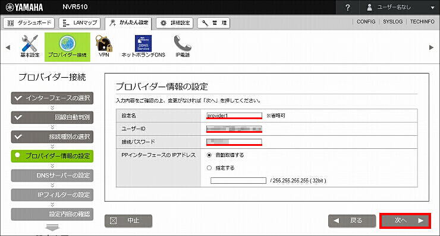The width and height of the screenshot is (440, 236).
Task: Switch to the ダッシュボード tab
Action: (29, 23)
